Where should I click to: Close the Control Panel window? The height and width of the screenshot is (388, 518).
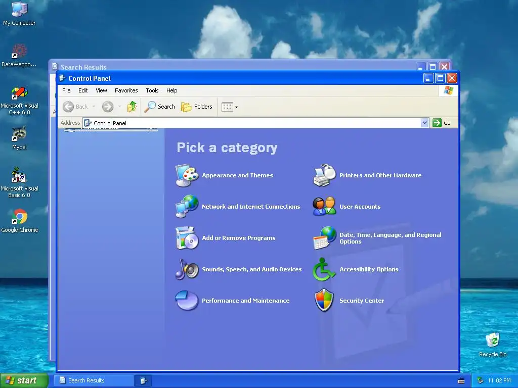[x=452, y=78]
